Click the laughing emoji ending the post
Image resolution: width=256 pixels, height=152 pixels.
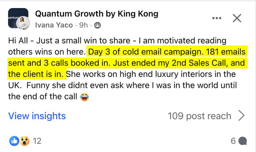coord(84,97)
